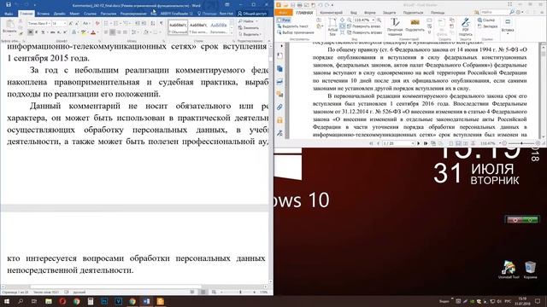This screenshot has height=307, width=547.
Task: Toggle Underline formatting in Word
Action: point(43,32)
